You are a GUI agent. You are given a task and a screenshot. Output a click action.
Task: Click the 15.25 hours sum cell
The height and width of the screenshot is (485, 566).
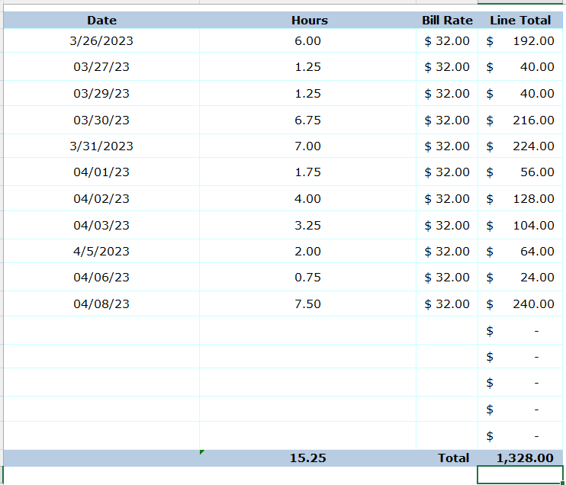[x=307, y=458]
